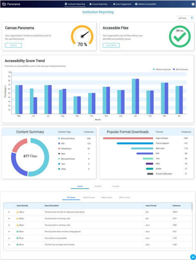
Task: Click the calendar icon in All Terms
Action: (x=192, y=18)
